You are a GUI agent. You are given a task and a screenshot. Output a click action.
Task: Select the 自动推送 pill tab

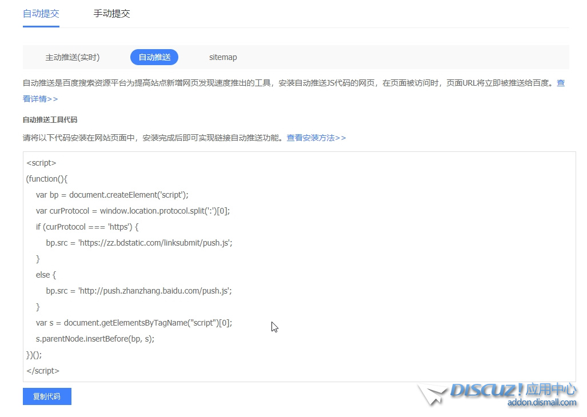click(x=154, y=57)
